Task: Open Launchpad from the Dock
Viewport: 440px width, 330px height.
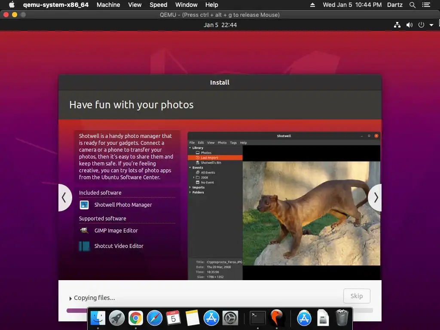Action: [x=117, y=318]
